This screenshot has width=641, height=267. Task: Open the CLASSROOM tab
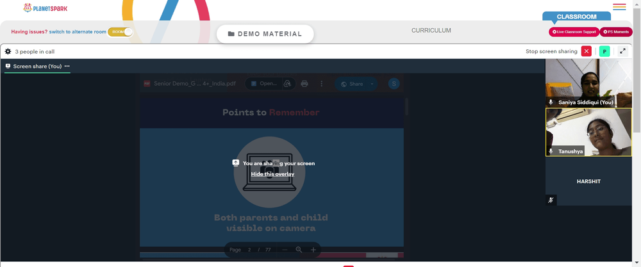coord(576,17)
